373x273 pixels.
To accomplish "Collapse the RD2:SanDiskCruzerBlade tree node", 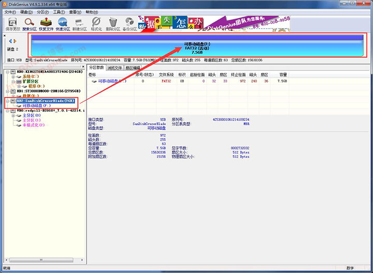I will (x=7, y=100).
